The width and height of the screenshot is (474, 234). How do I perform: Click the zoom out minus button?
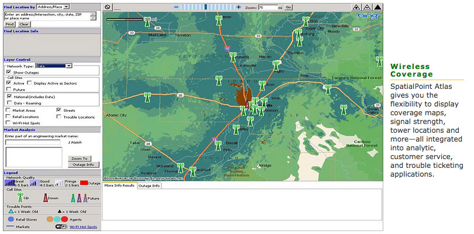pos(176,7)
